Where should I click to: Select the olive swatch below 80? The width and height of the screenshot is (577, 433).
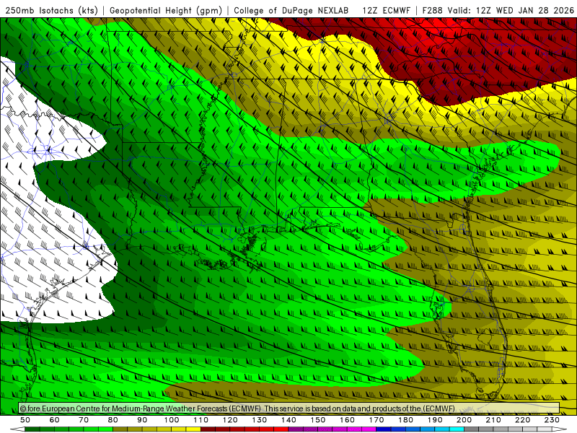120,429
